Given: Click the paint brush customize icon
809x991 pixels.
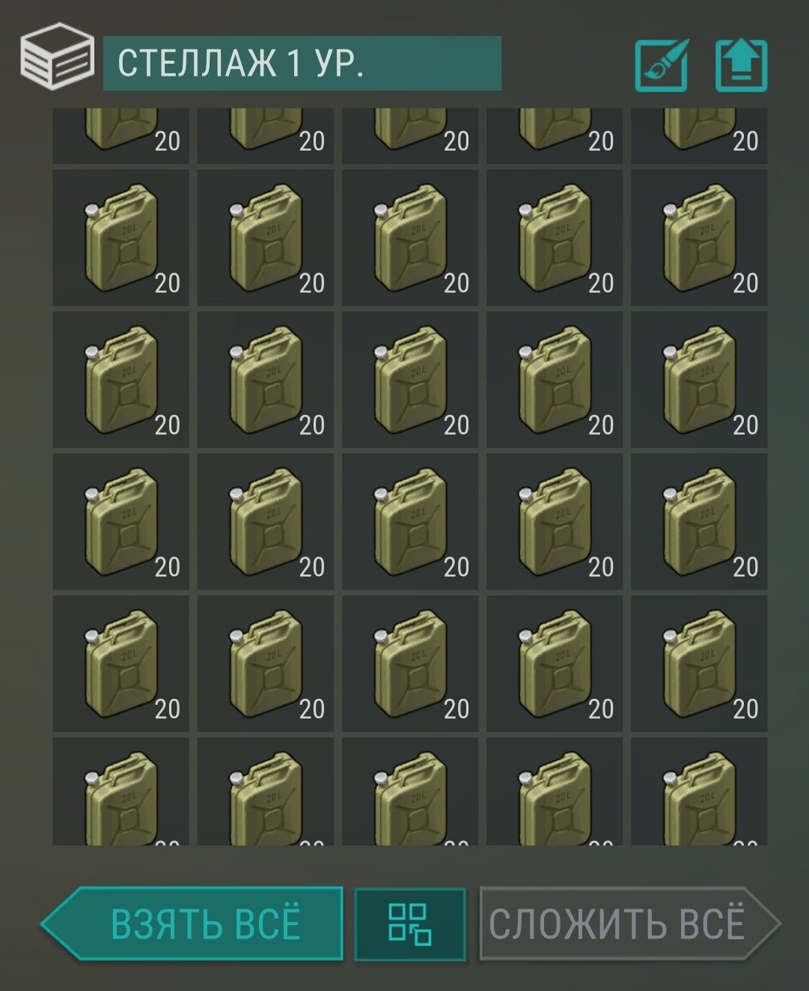Looking at the screenshot, I should click(x=662, y=65).
